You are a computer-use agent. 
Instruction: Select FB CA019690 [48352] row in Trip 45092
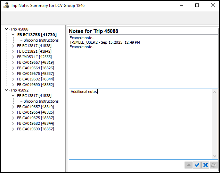point(35,129)
